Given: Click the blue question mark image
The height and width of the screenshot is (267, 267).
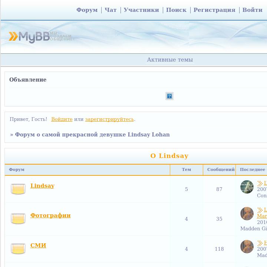Looking at the screenshot, I should click(169, 96).
